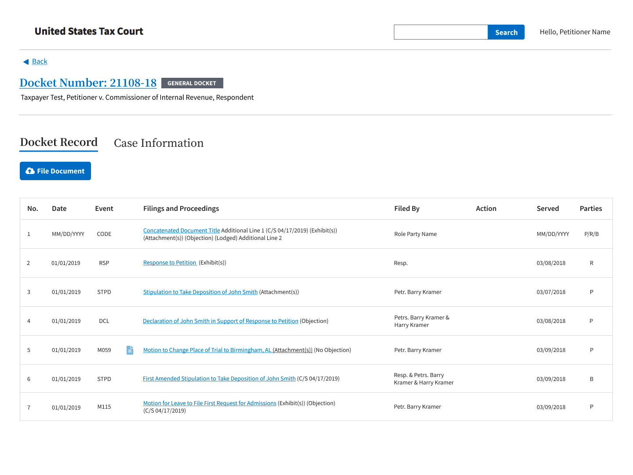Click the parties value R in row 2
Image resolution: width=633 pixels, height=475 pixels.
point(592,263)
